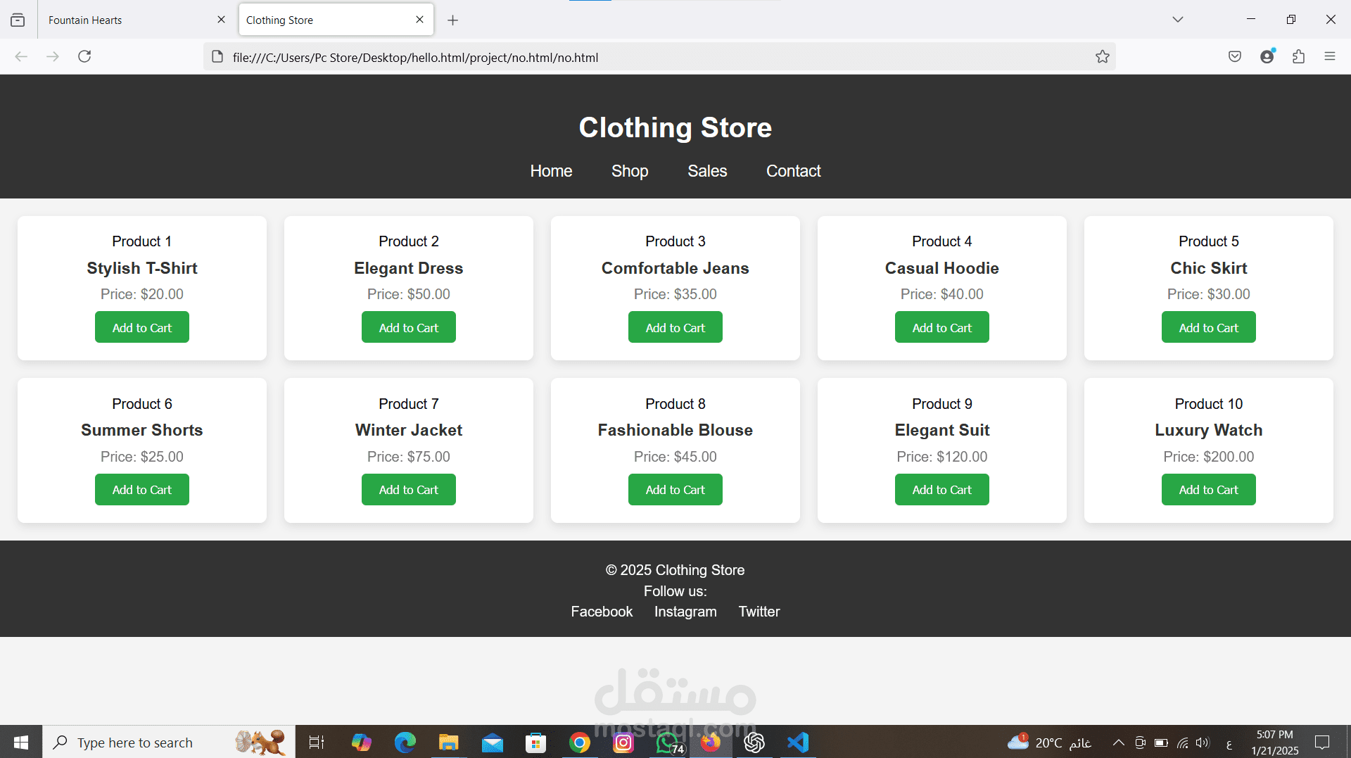Add Stylish T-Shirt to cart

(142, 327)
